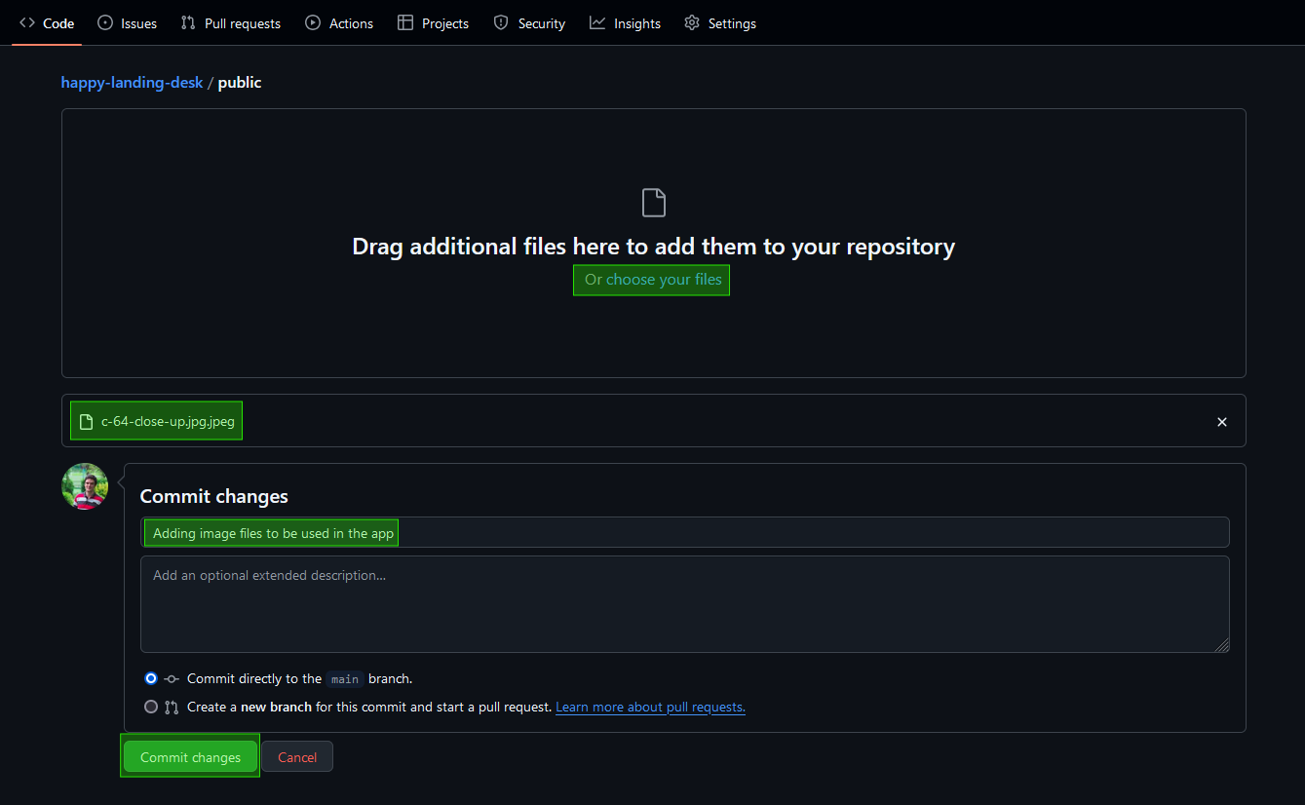Click Or choose your files
1305x805 pixels.
[651, 280]
